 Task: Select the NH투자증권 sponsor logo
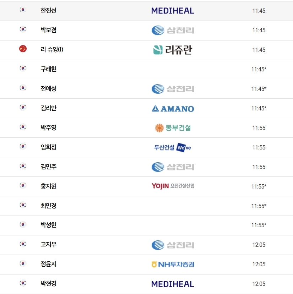[x=173, y=264]
